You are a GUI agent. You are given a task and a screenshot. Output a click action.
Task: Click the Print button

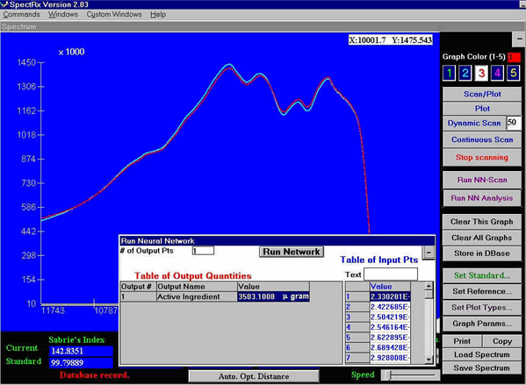click(462, 341)
